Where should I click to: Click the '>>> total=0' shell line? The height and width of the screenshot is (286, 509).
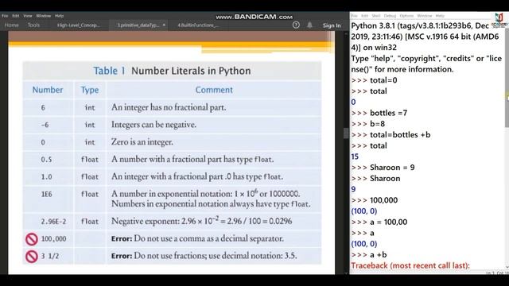[x=374, y=80]
